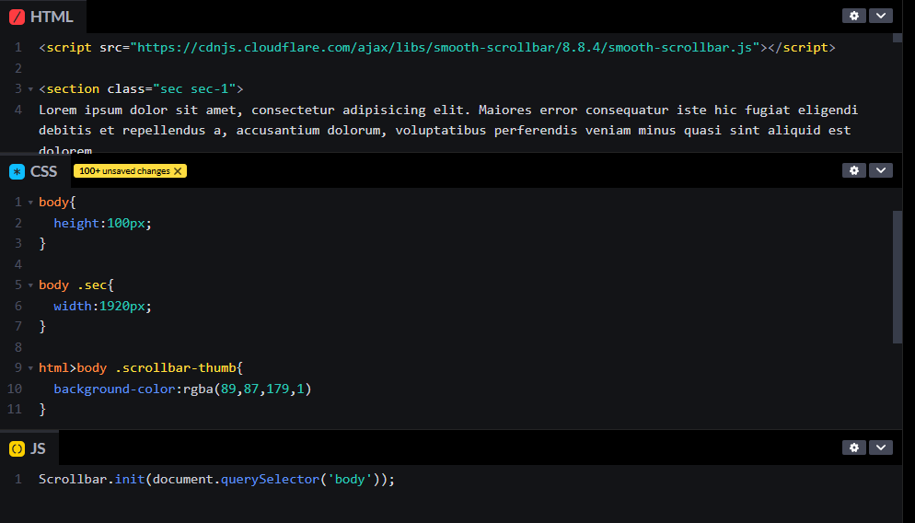Click HTML line number 4
The width and height of the screenshot is (915, 523).
(x=18, y=110)
